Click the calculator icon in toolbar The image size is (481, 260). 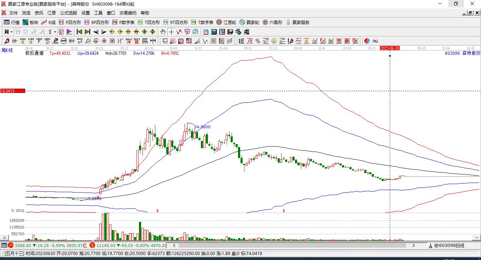[x=214, y=32]
